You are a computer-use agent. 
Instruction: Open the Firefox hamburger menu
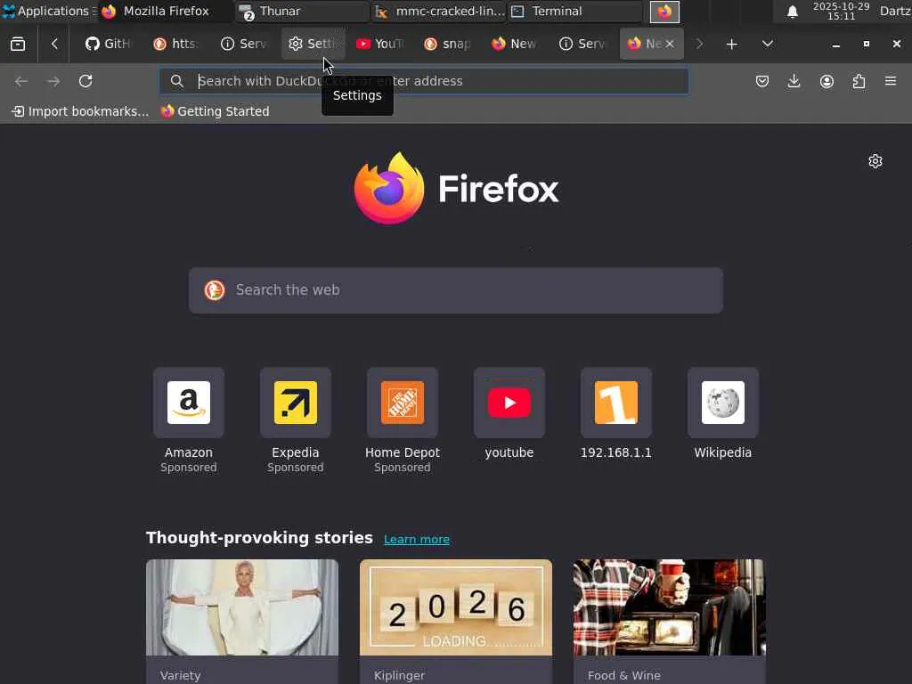point(891,81)
